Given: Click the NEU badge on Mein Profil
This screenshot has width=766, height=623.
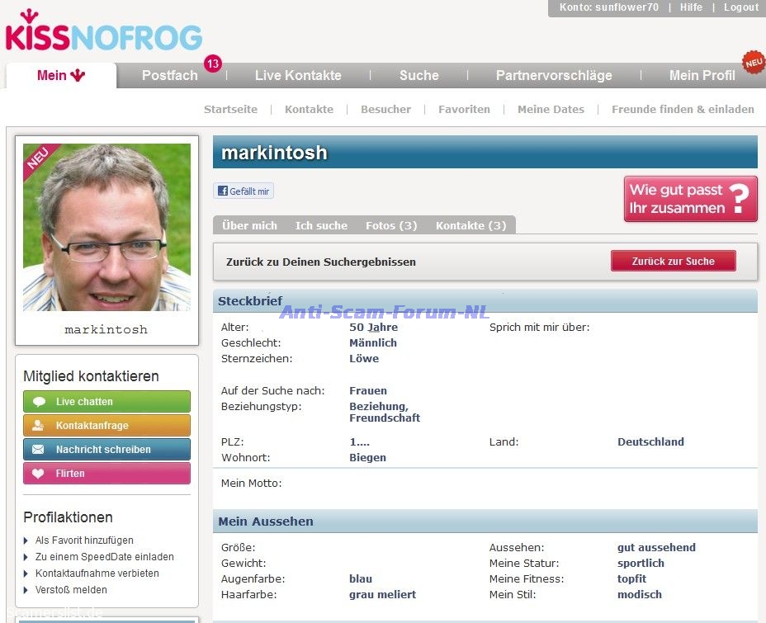Looking at the screenshot, I should click(x=753, y=63).
